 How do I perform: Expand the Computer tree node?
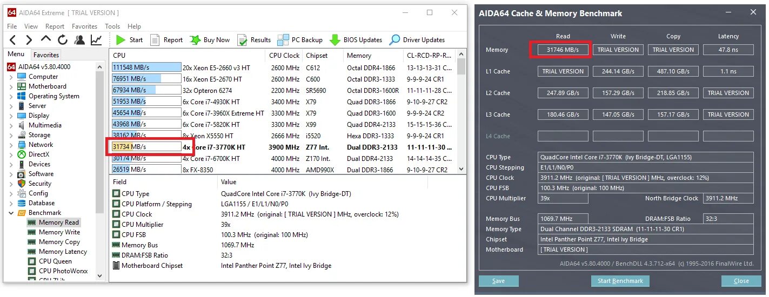tap(11, 77)
